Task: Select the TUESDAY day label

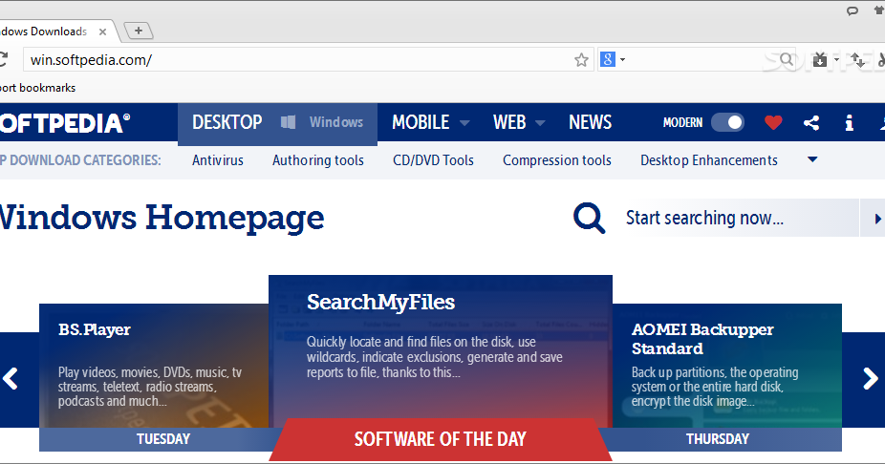Action: 163,439
